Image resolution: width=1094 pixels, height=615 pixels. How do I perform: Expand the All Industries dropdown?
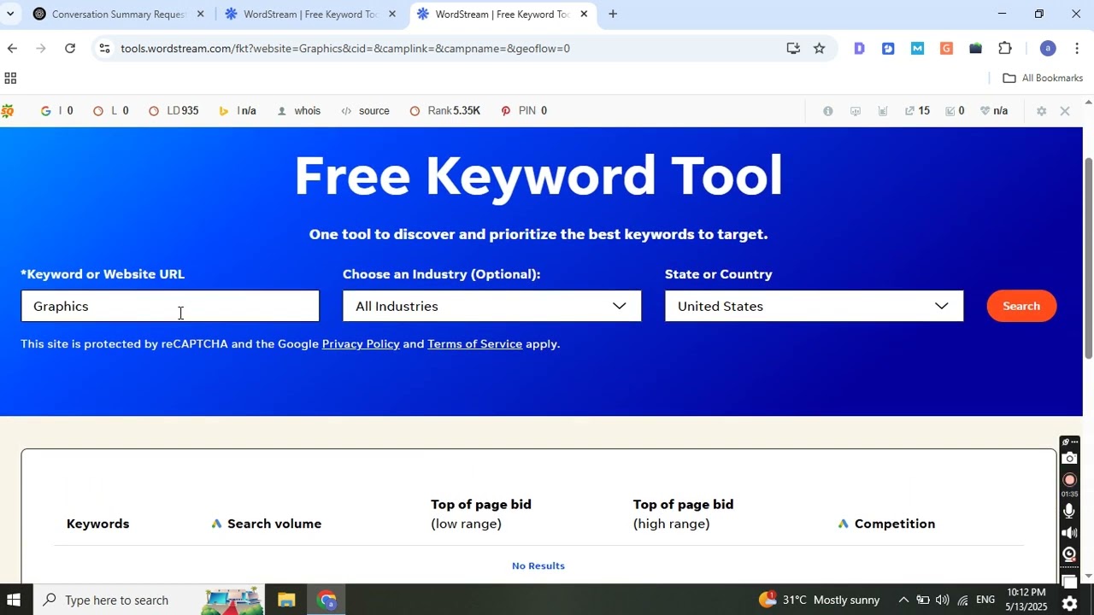pos(492,307)
